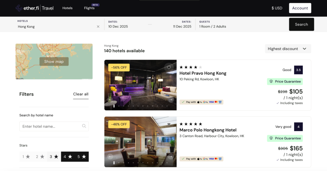327x171 pixels.
Task: Click the search magnifier in hotel name field
Action: click(84, 126)
